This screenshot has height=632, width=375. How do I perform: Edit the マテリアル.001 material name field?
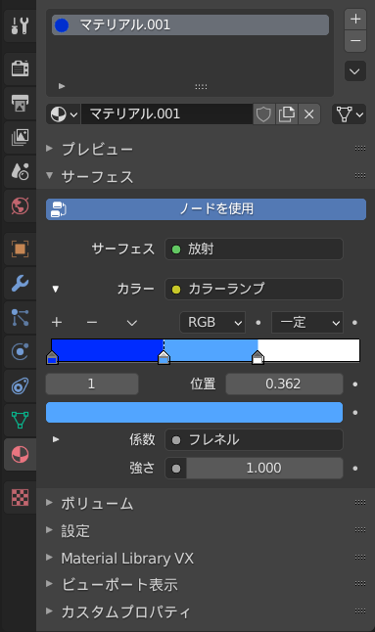click(x=166, y=114)
